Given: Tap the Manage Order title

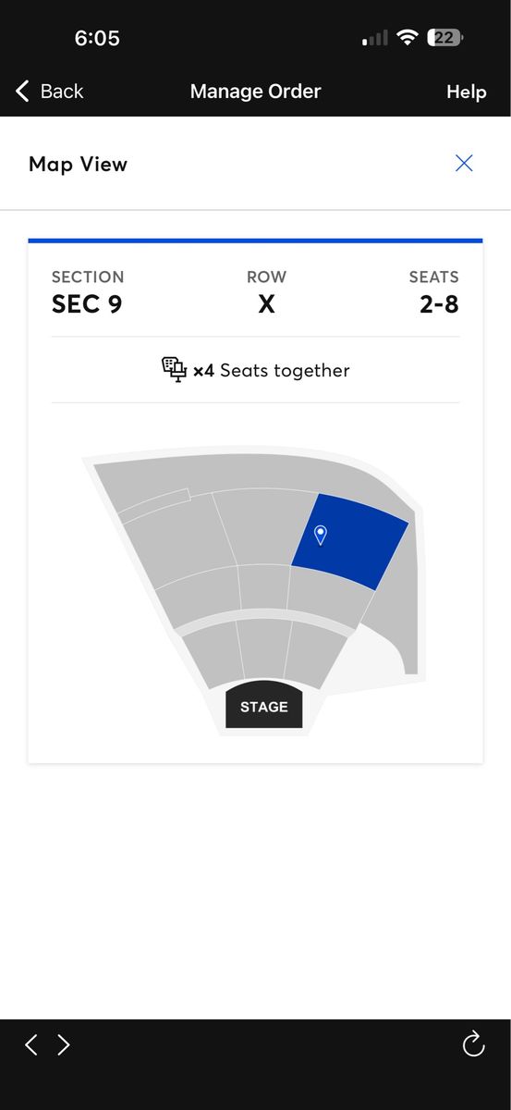Looking at the screenshot, I should pyautogui.click(x=255, y=92).
